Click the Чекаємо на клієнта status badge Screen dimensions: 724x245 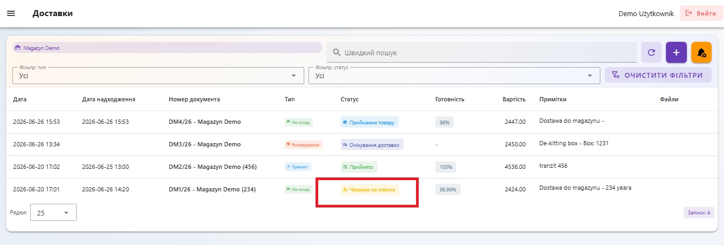(x=370, y=189)
